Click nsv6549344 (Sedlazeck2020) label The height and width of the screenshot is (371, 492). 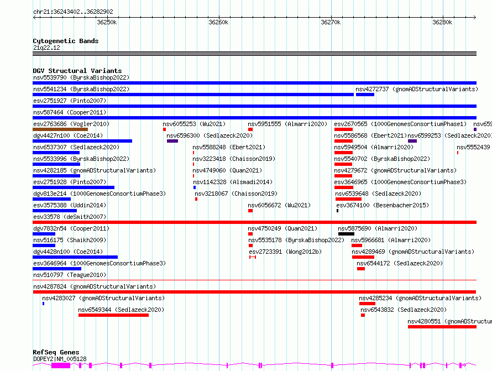[121, 310]
